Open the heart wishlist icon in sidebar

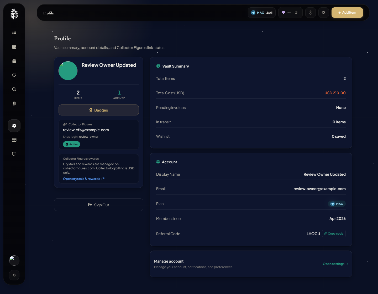[x=14, y=75]
